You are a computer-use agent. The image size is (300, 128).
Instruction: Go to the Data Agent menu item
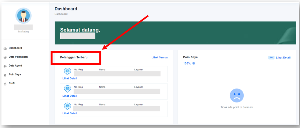(x=15, y=66)
